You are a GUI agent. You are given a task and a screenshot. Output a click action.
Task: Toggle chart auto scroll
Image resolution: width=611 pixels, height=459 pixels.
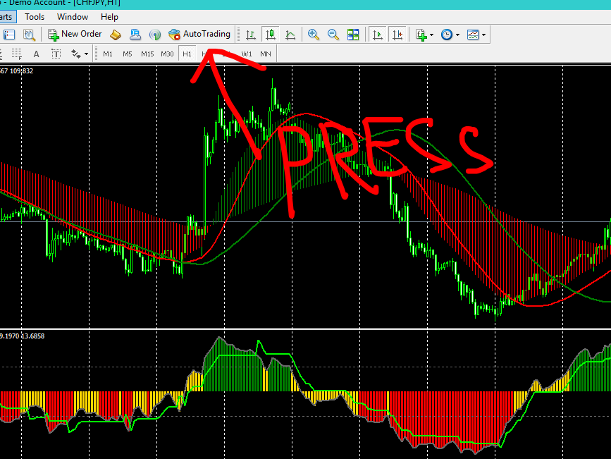coord(378,35)
